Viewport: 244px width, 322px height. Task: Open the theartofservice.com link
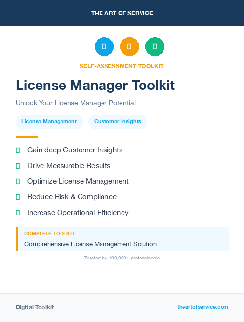coord(203,307)
